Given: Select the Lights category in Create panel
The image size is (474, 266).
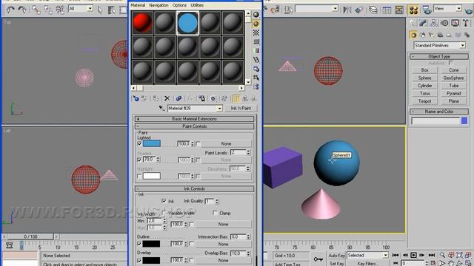Looking at the screenshot, I should 431,35.
